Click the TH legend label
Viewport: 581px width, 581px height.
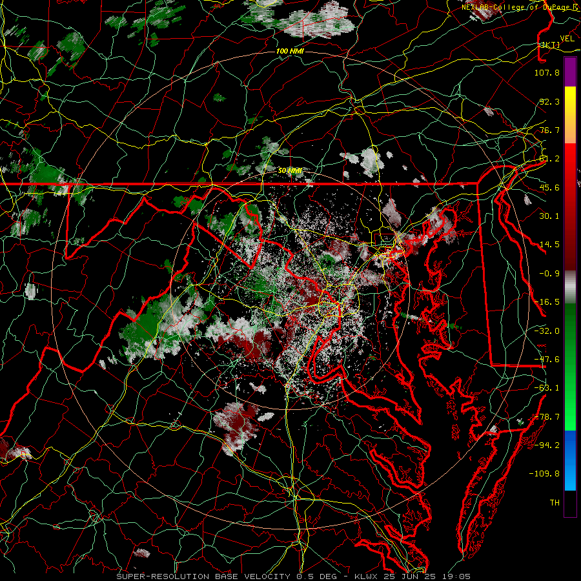click(x=555, y=503)
